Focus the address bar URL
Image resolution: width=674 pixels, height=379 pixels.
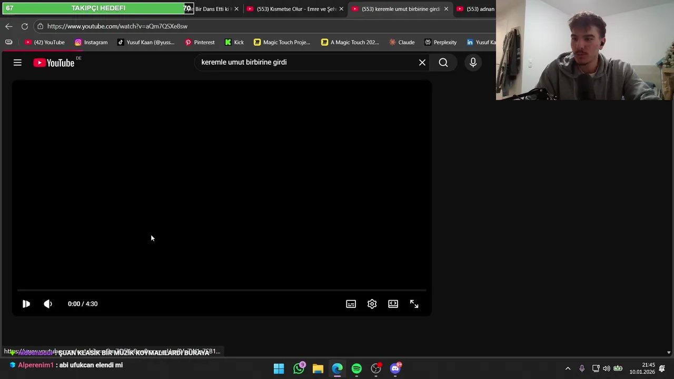click(117, 26)
